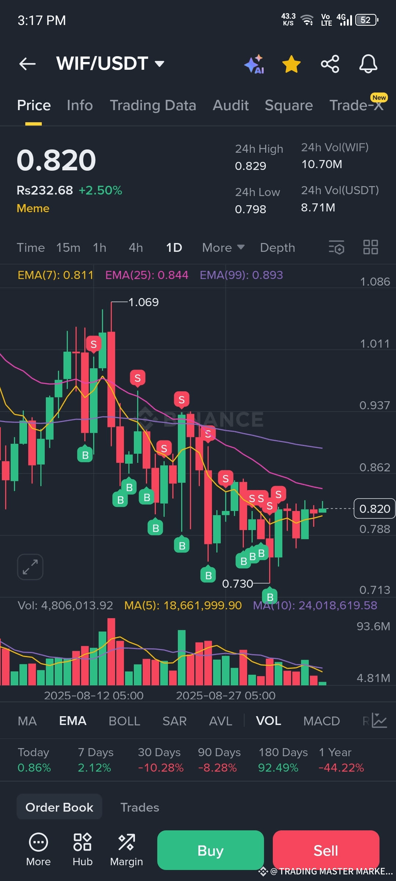396x881 pixels.
Task: Open chart settings icon beside Depth
Action: [337, 247]
